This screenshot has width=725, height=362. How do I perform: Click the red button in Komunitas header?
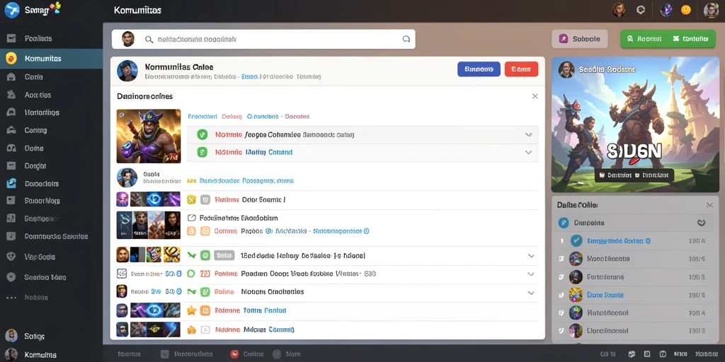[x=521, y=69]
